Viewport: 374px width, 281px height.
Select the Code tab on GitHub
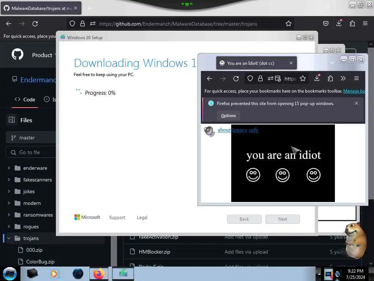pos(25,100)
